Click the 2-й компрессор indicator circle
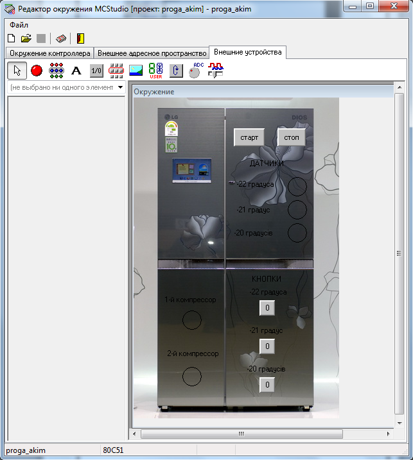This screenshot has width=413, height=460. coord(192,377)
